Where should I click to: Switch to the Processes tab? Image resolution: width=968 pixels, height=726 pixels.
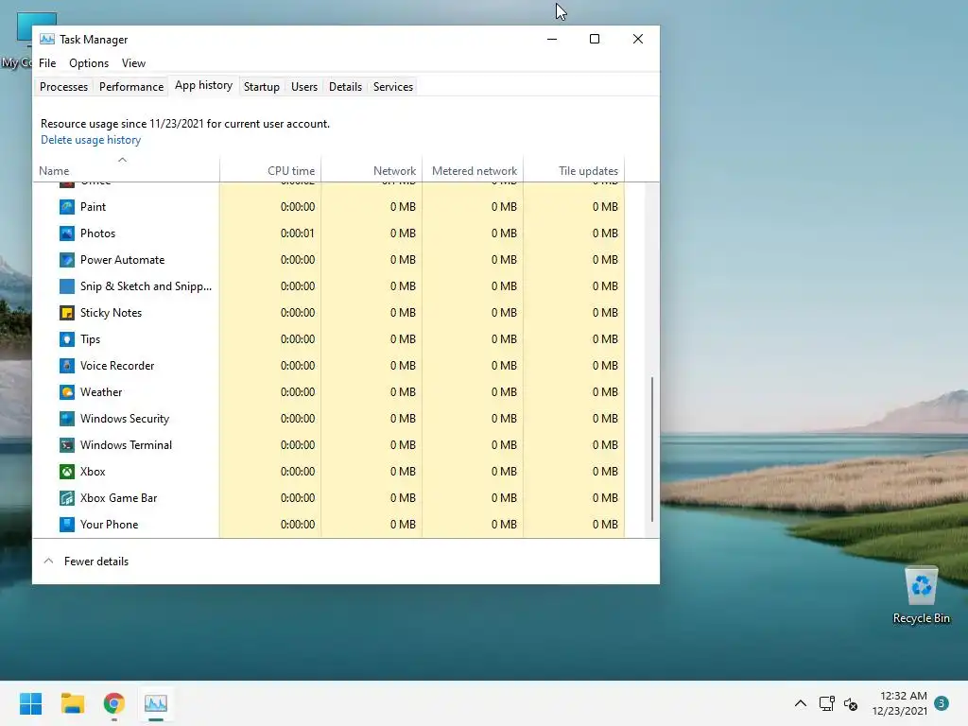pyautogui.click(x=63, y=87)
